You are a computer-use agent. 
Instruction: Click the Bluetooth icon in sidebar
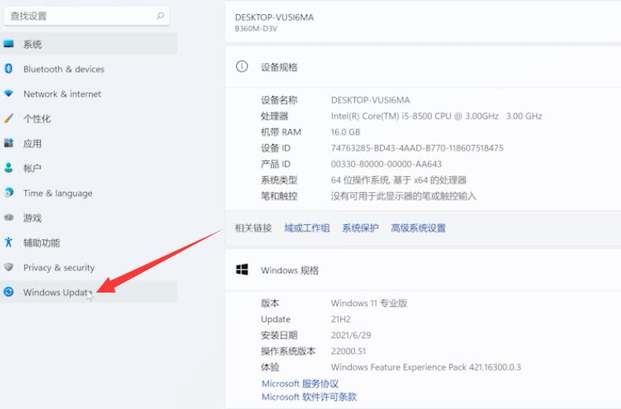point(9,68)
